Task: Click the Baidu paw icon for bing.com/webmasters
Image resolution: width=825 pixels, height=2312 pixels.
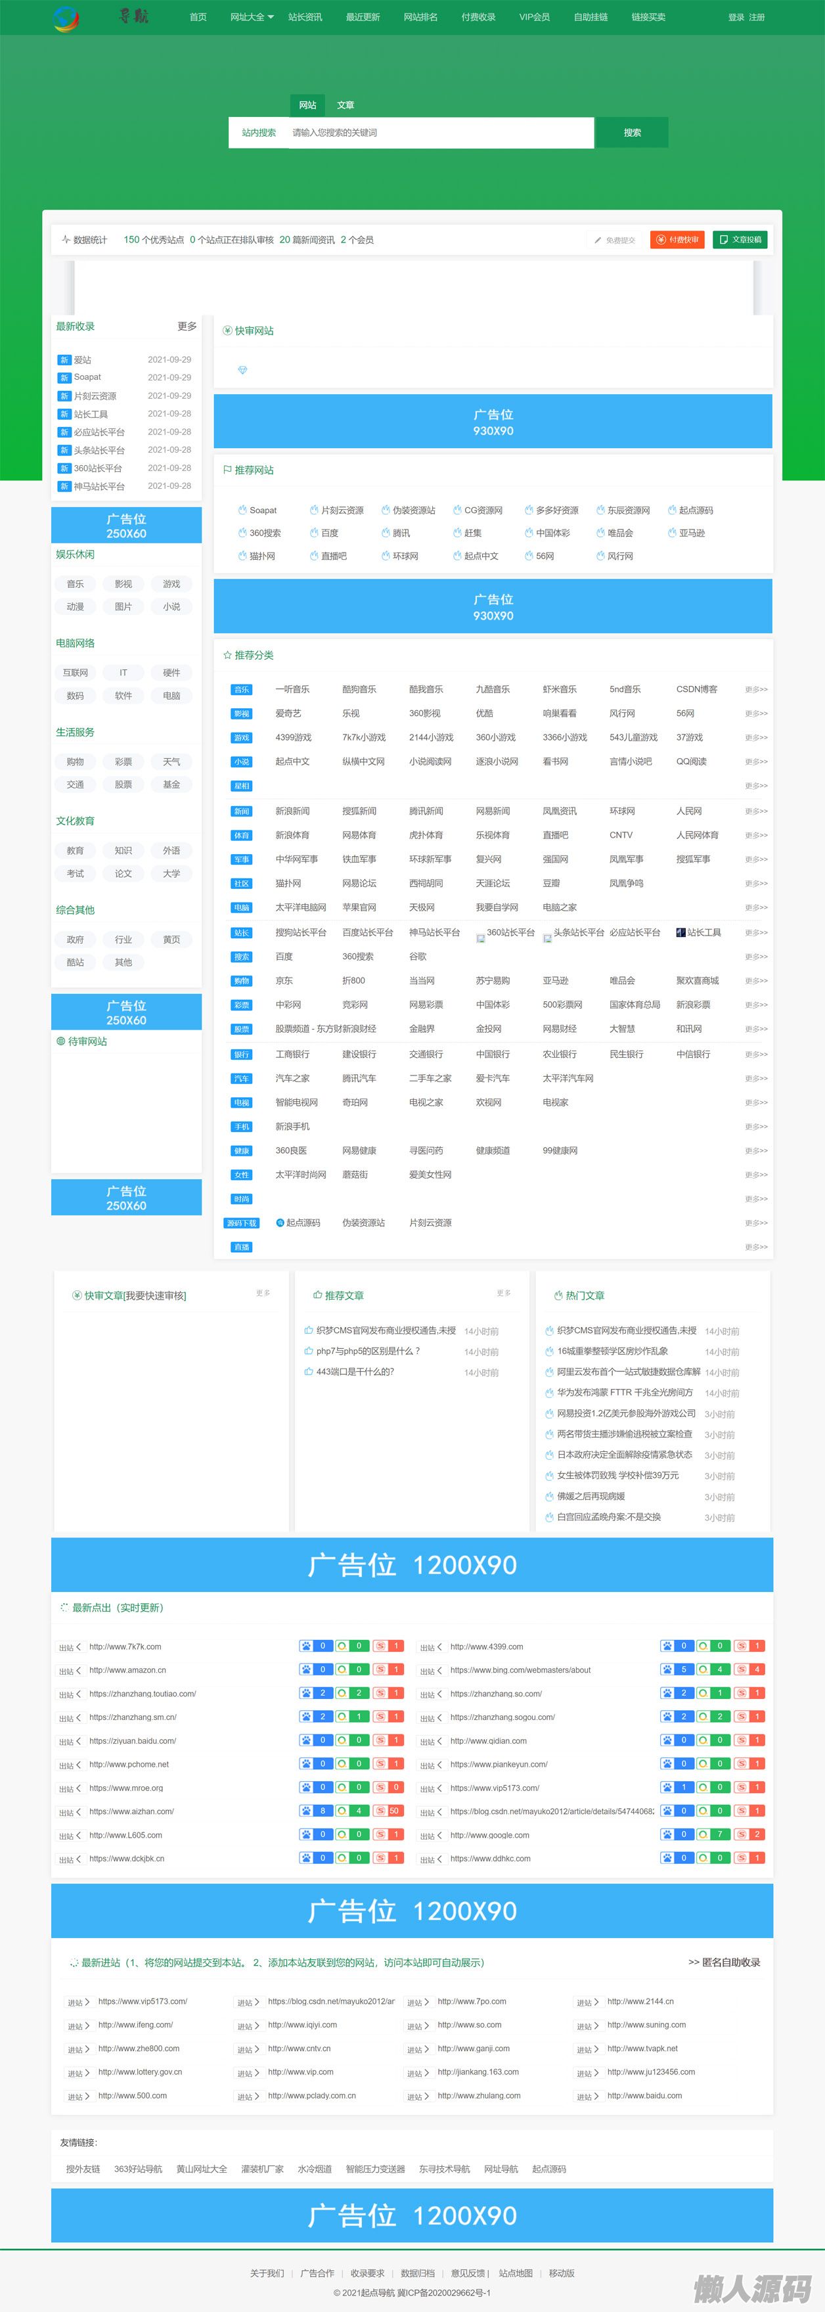Action: click(667, 1669)
